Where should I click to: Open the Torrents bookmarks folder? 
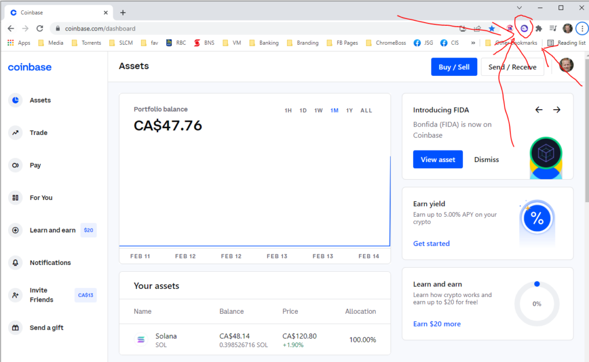tap(86, 43)
